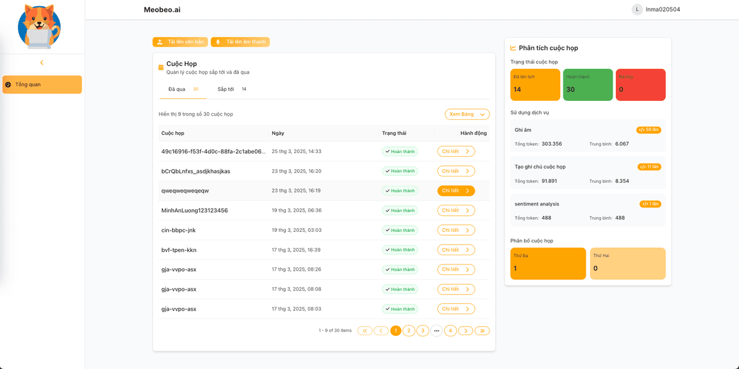Click the 11 lần badge on Tạo ghi chú
Screen dimensions: 739x369
[648, 166]
